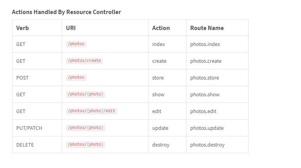This screenshot has width=301, height=168.
Task: Select the photos.create route name
Action: (206, 61)
